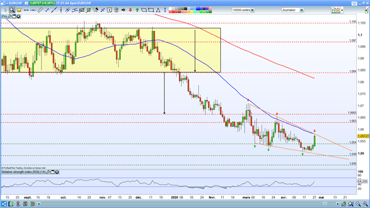Choose the paint bucket fill tool

tap(96, 10)
